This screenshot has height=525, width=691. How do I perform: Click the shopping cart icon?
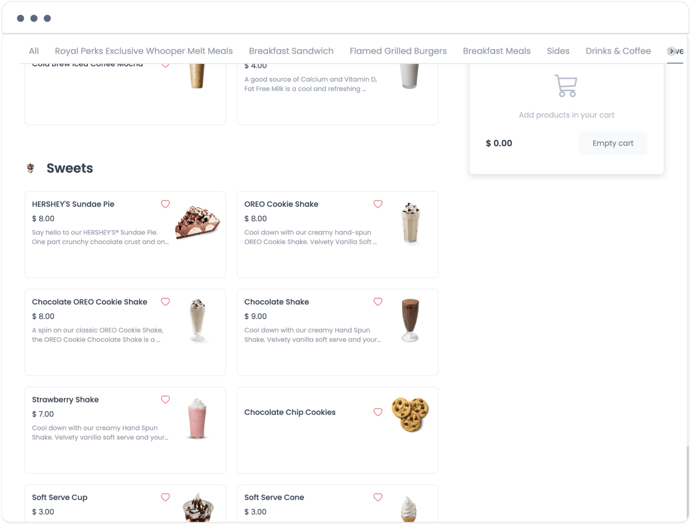point(566,86)
